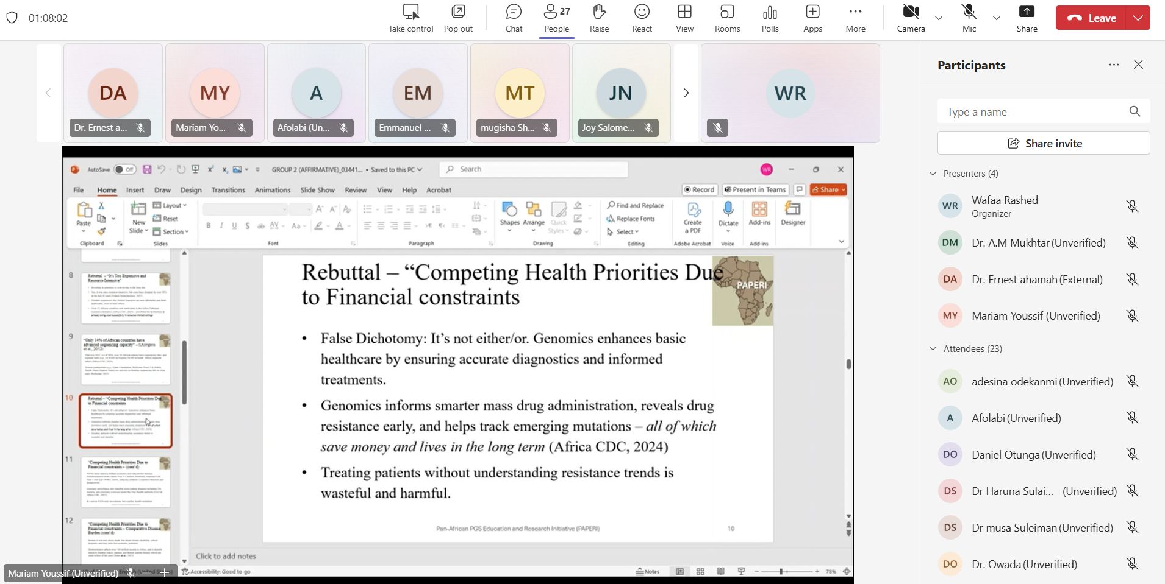Click the security shield icon
The width and height of the screenshot is (1165, 584).
12,18
